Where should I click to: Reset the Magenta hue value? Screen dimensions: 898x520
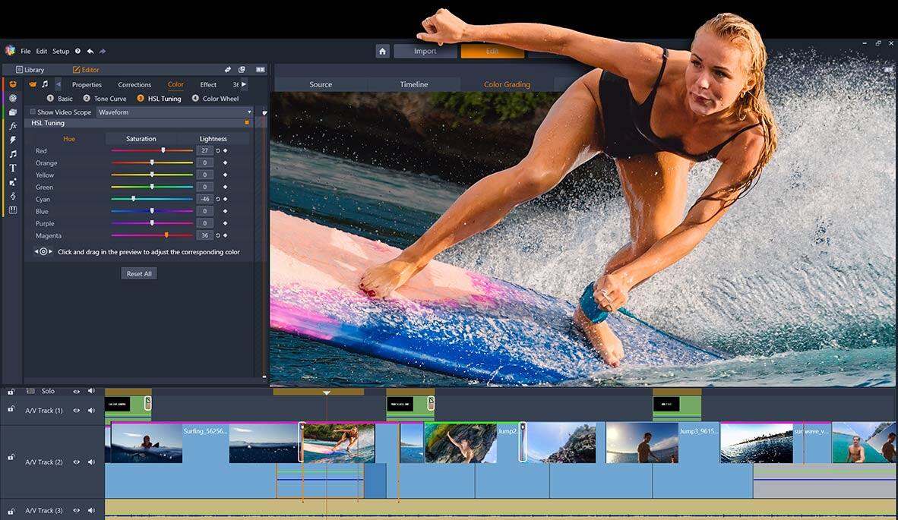[x=217, y=235]
